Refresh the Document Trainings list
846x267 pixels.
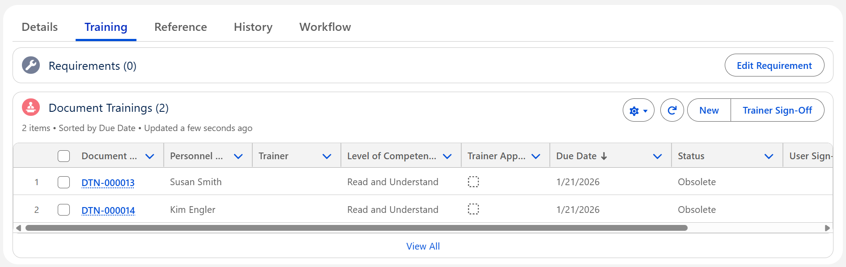(672, 110)
